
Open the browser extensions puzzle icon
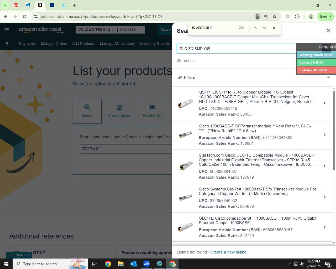[x=297, y=17]
